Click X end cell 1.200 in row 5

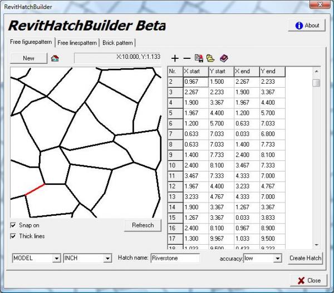coord(247,113)
